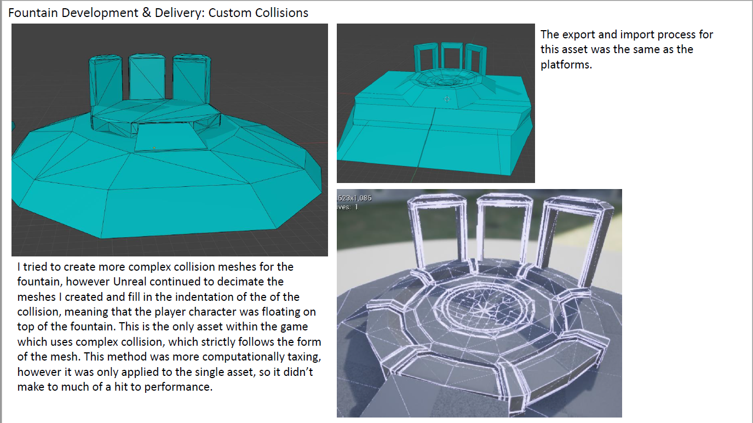753x423 pixels.
Task: Select the large Blender fountain collision mesh image
Action: (170, 140)
